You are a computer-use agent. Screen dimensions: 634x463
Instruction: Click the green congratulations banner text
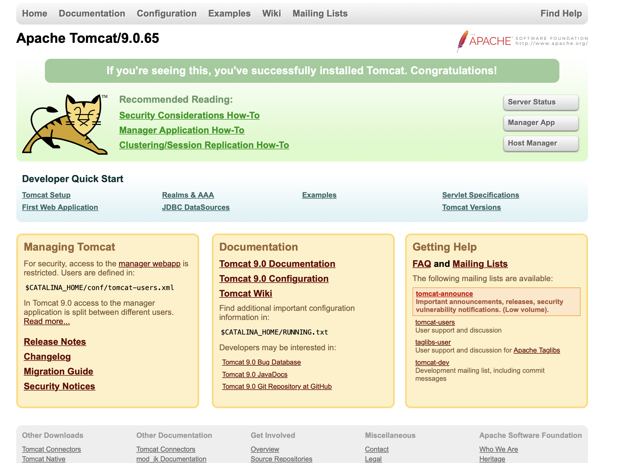click(302, 71)
